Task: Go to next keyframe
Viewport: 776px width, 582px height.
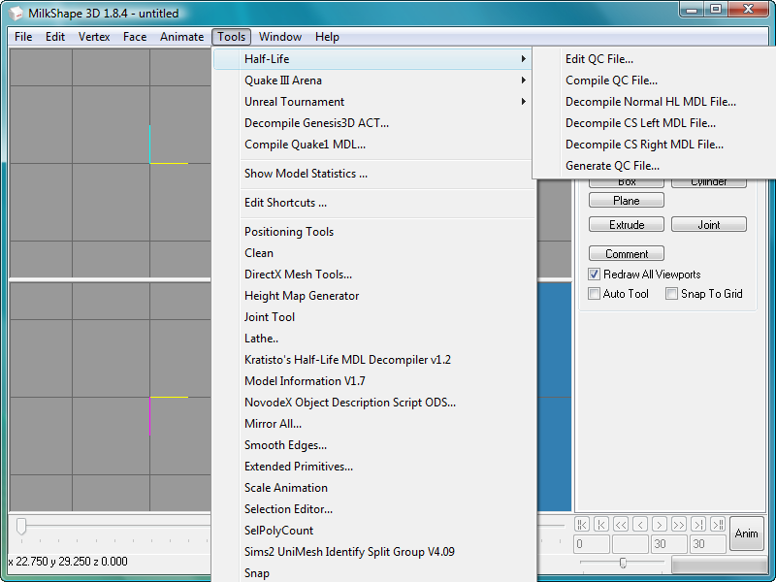Action: [x=698, y=524]
